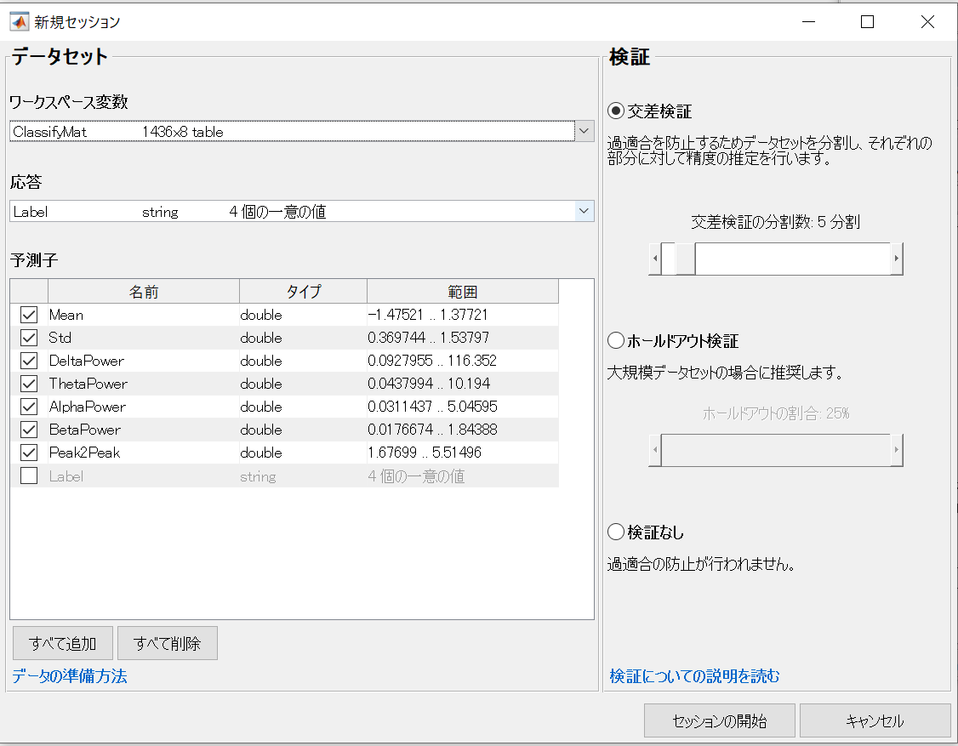Click the 名前 column header
The height and width of the screenshot is (746, 958).
click(144, 292)
